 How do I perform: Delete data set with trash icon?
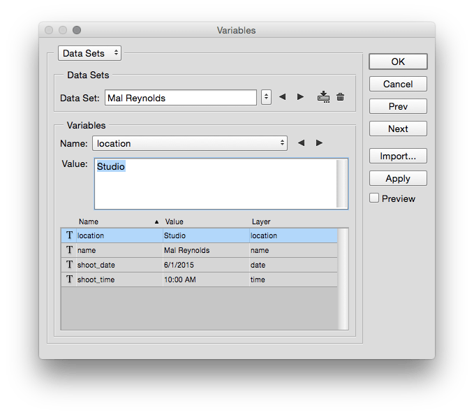click(341, 97)
